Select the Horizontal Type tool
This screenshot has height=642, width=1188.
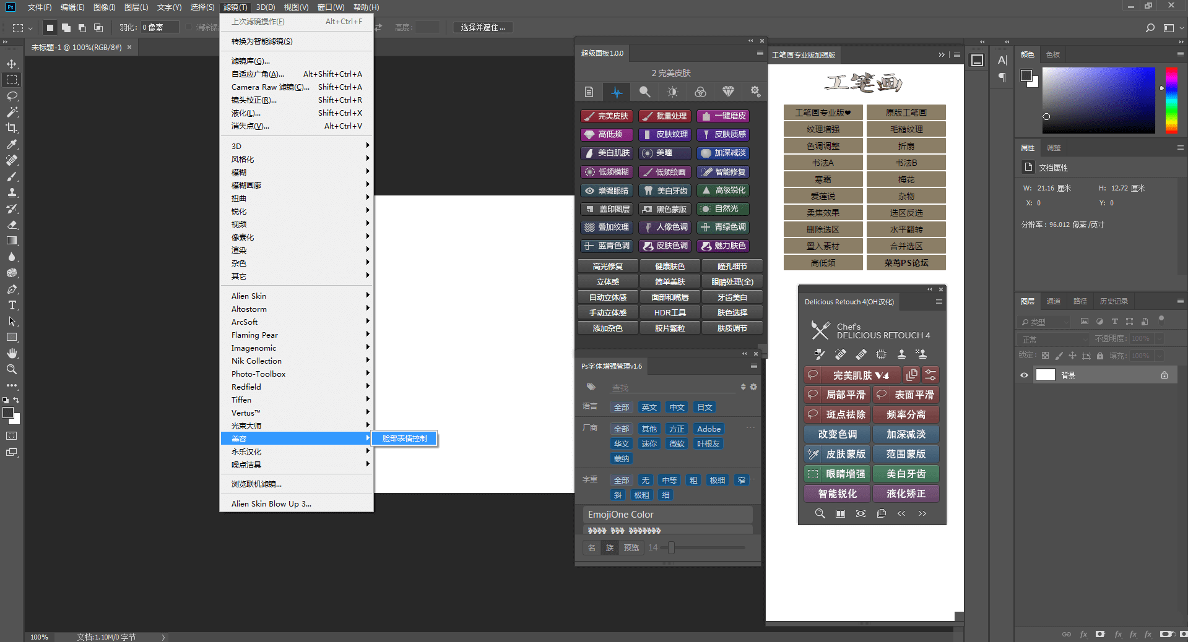tap(12, 305)
